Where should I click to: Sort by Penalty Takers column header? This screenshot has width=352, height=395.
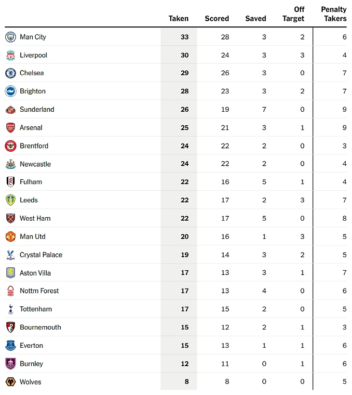334,14
